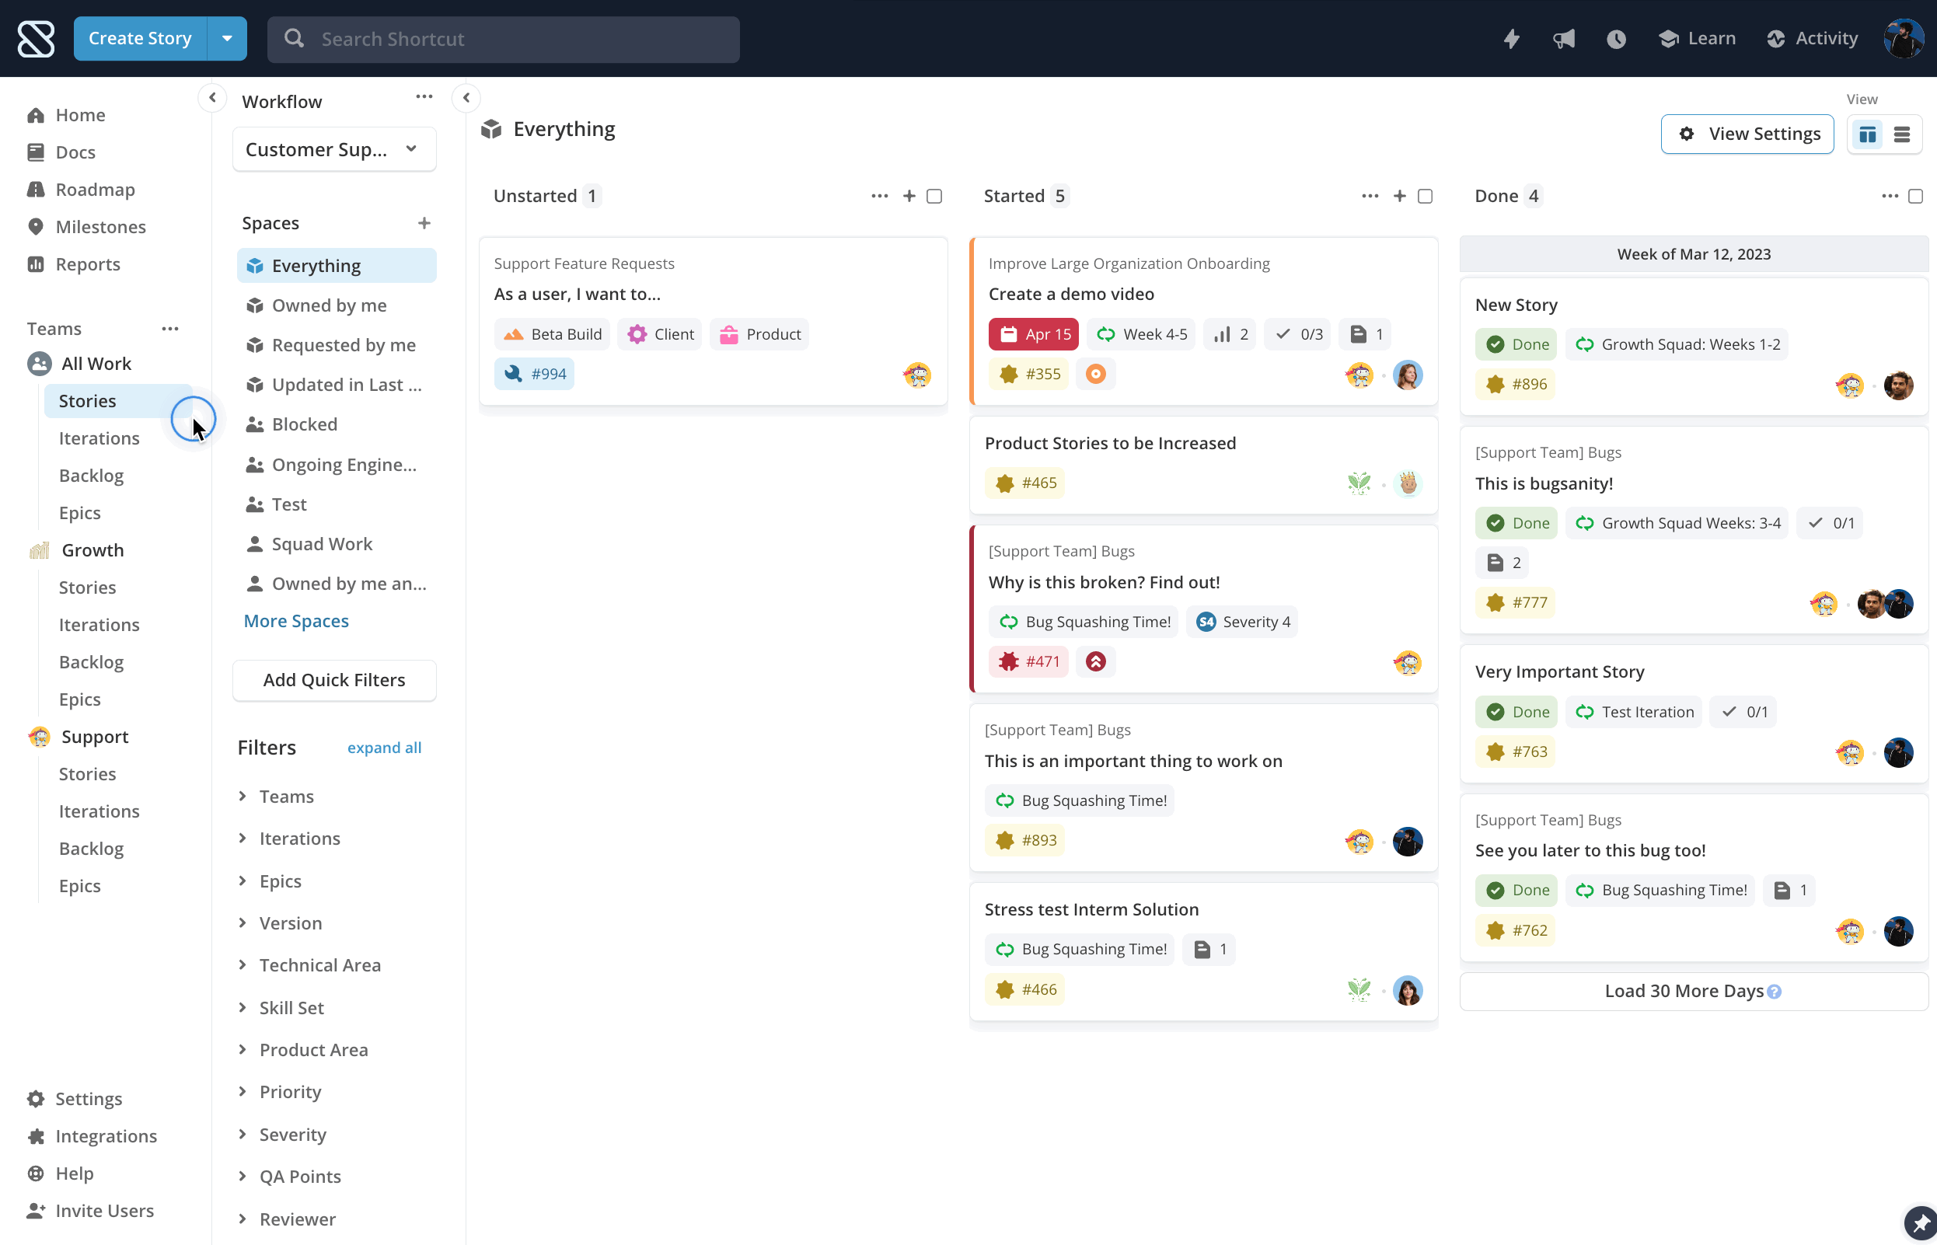
Task: Open Workflow panel three-dot options
Action: [x=424, y=97]
